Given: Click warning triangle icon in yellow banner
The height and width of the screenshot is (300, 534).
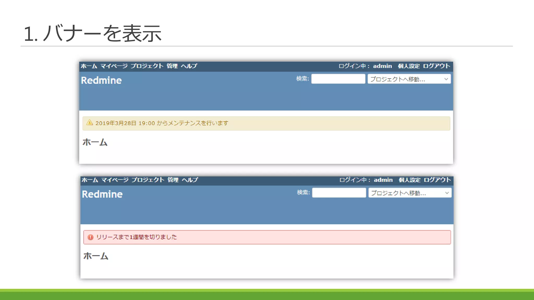Looking at the screenshot, I should (x=90, y=122).
